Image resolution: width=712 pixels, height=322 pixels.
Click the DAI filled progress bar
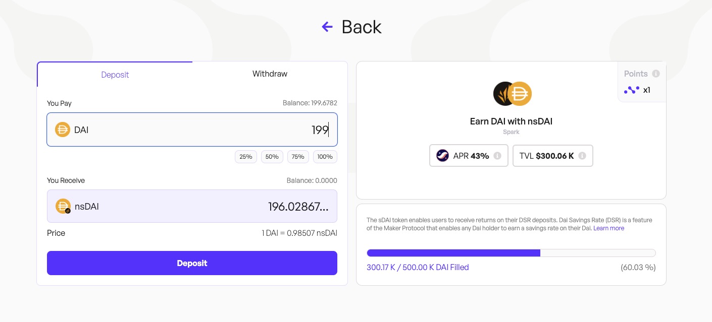point(511,253)
